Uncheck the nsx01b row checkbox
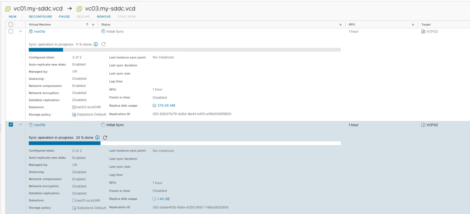This screenshot has height=214, width=470. click(11, 125)
